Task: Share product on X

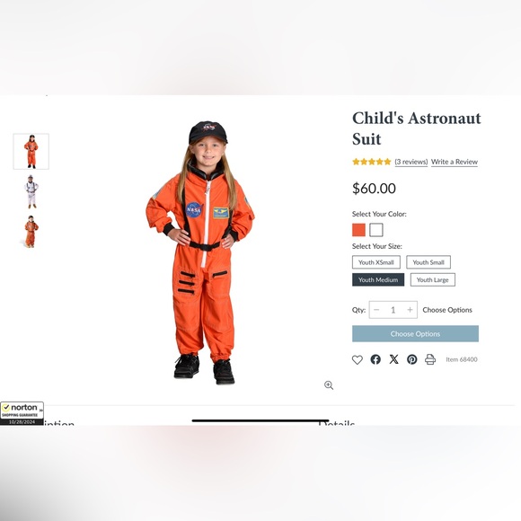Action: point(393,359)
